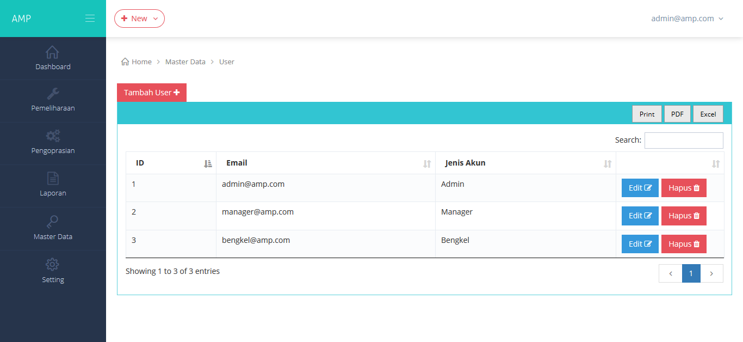This screenshot has height=342, width=743.
Task: Toggle the sidebar hamburger menu icon
Action: [90, 19]
